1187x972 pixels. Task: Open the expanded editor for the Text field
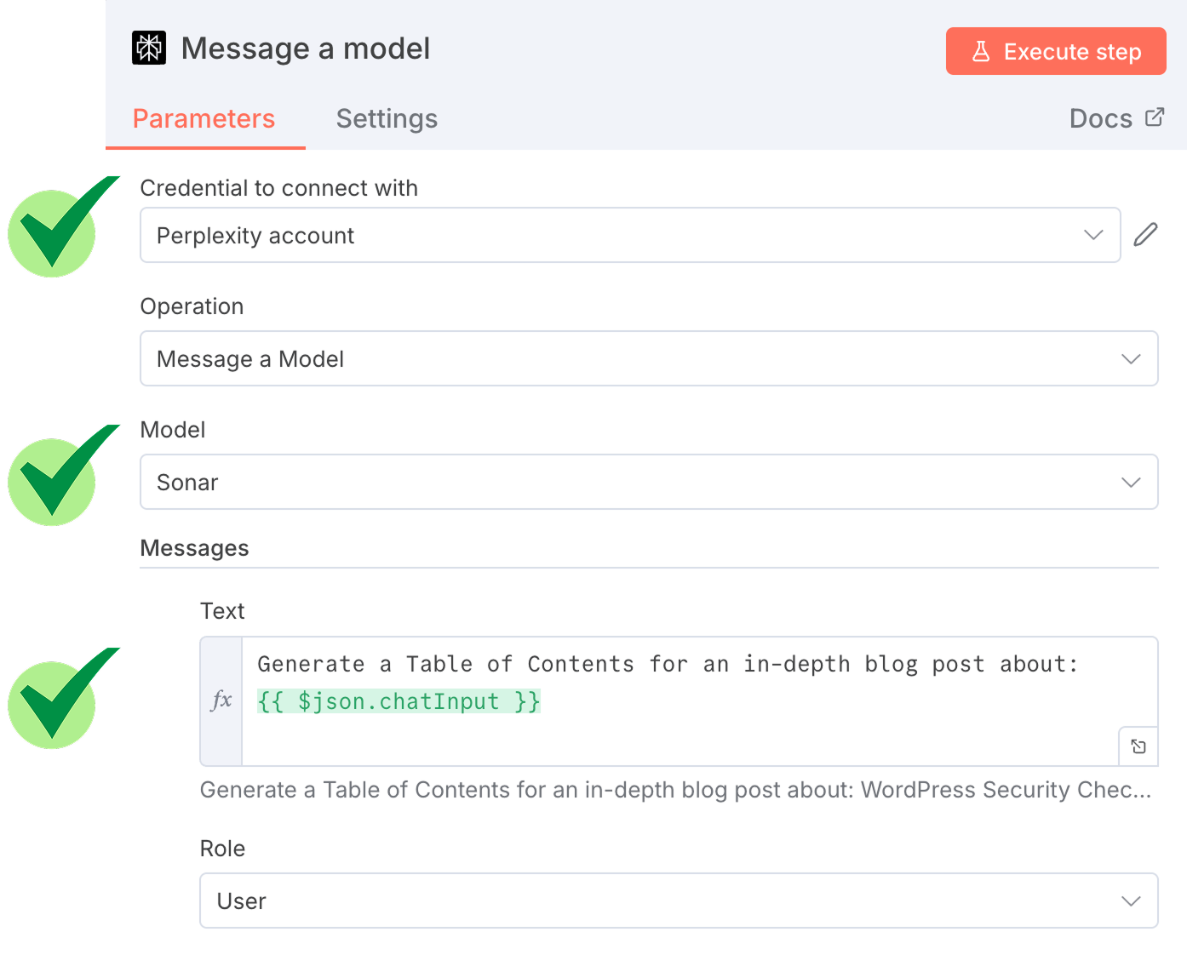1138,746
